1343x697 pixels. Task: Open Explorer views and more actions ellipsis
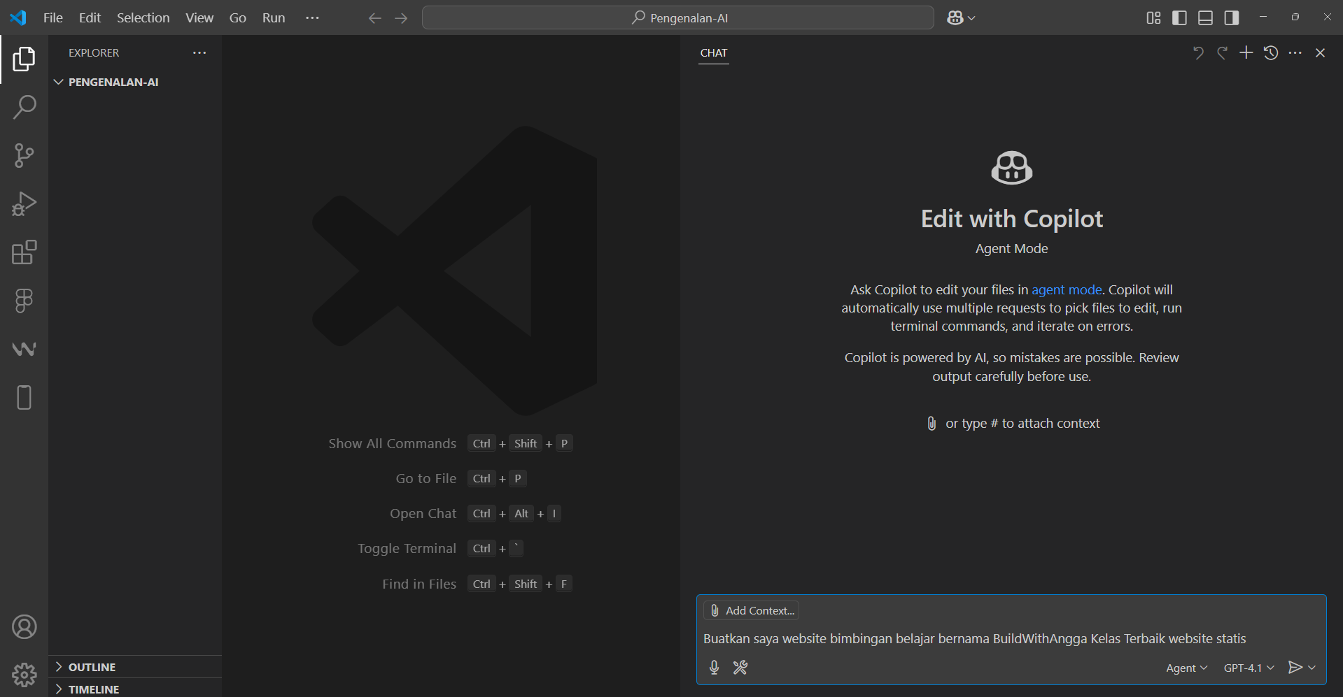click(x=199, y=53)
